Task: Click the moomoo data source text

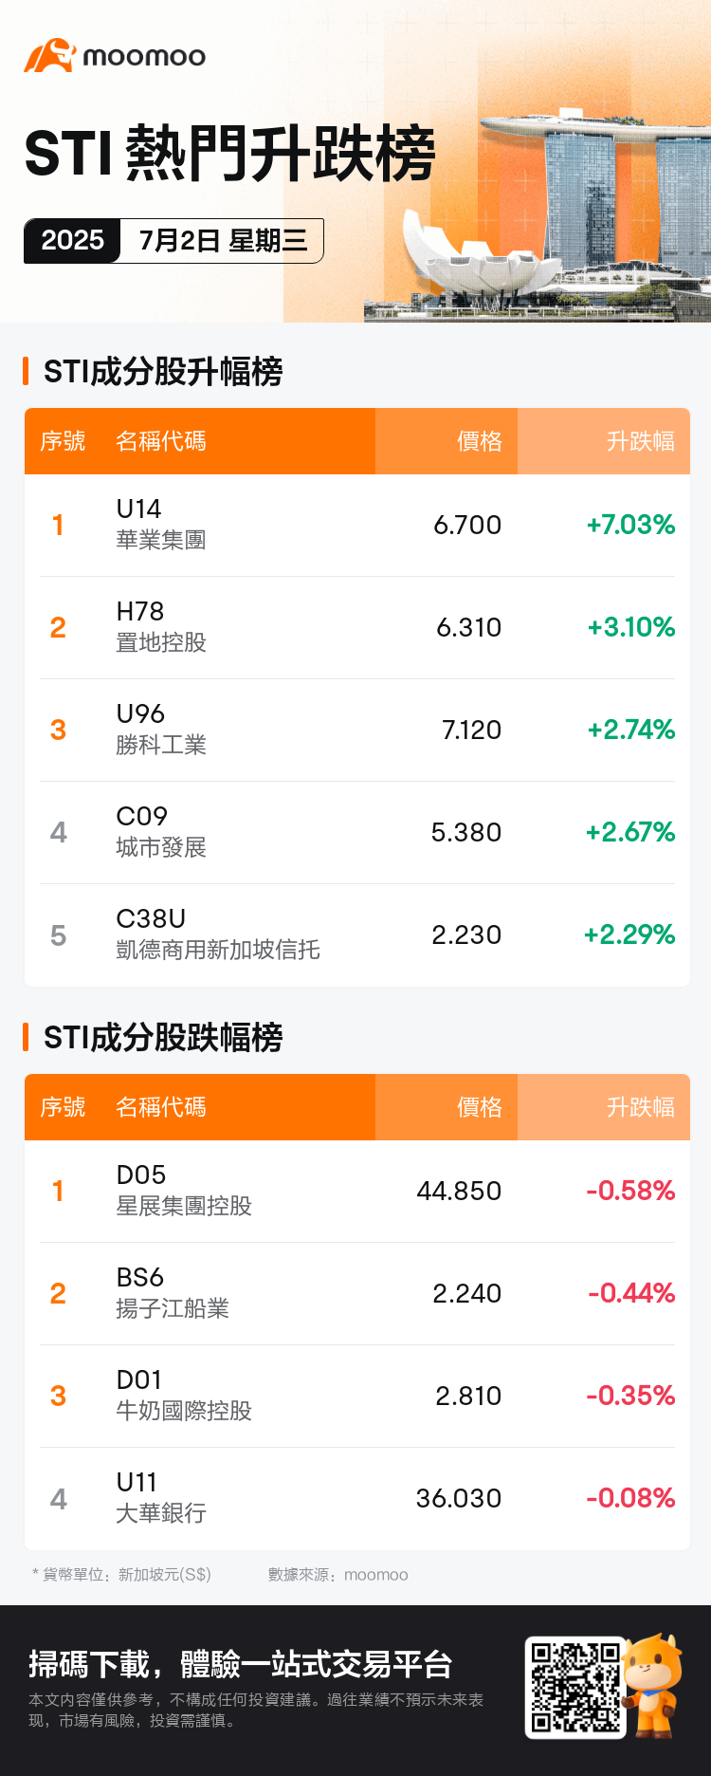Action: click(x=375, y=1575)
